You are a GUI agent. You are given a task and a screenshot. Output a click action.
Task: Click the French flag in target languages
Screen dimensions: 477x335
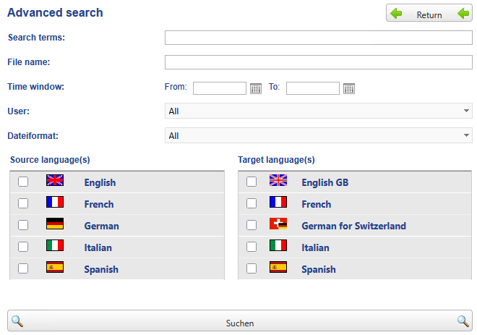point(278,203)
